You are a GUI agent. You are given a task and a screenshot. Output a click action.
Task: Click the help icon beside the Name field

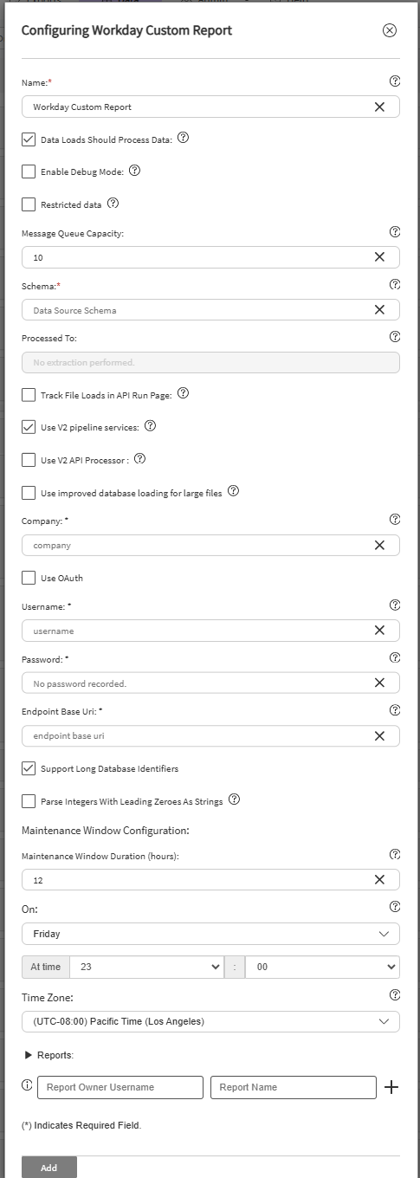click(x=395, y=81)
